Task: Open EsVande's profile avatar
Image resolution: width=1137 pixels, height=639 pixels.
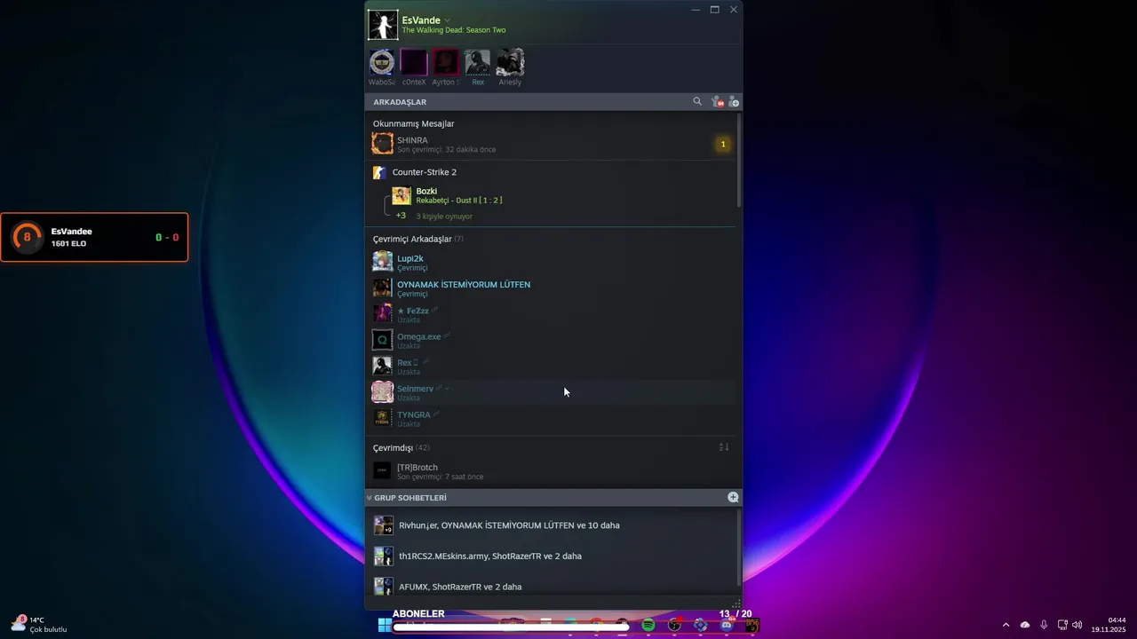Action: pos(383,25)
